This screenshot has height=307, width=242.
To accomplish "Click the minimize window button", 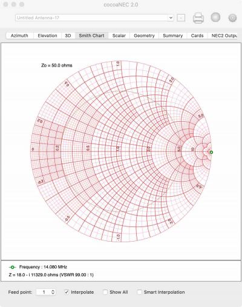I will pyautogui.click(x=14, y=4).
